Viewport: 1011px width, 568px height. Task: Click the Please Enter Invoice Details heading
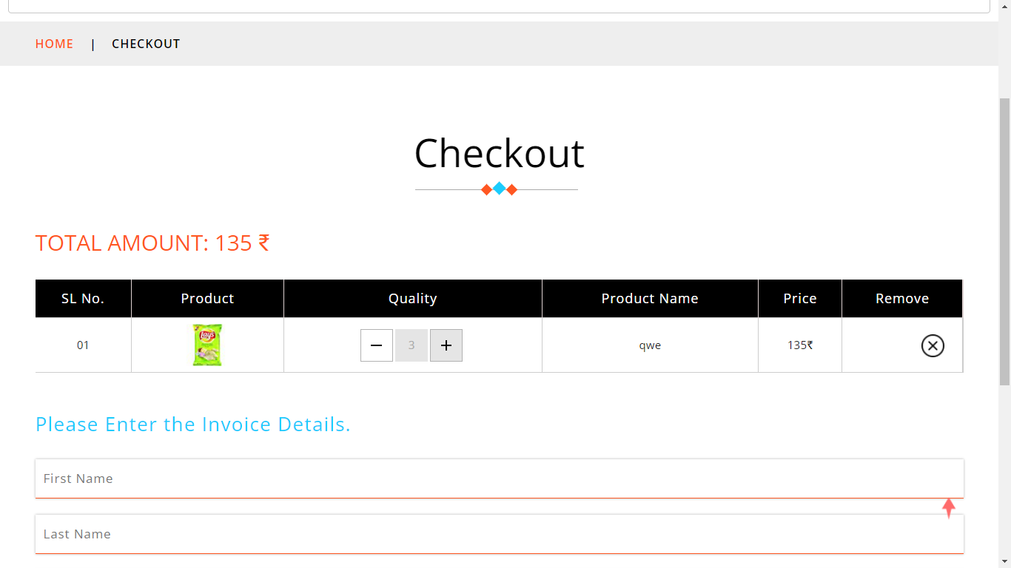(x=192, y=425)
